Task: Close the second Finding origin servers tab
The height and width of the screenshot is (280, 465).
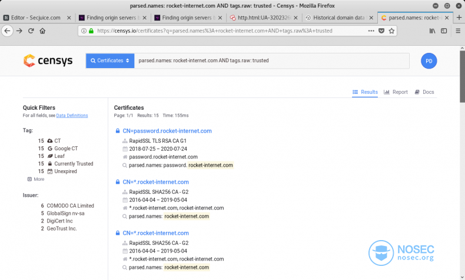Action: 220,18
